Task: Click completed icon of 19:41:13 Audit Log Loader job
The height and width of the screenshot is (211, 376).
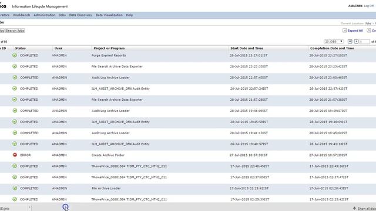Action: 15,133
